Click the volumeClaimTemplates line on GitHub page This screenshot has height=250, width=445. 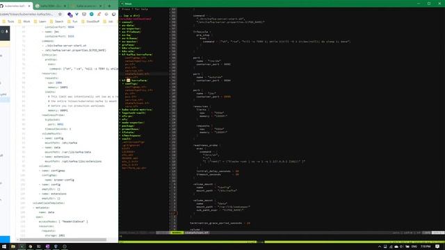(x=48, y=203)
